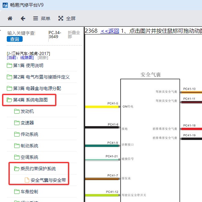
Task: Focus the keyword search input field
Action: click(21, 33)
